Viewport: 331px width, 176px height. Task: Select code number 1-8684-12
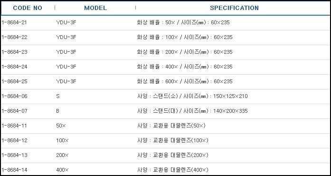pyautogui.click(x=14, y=140)
